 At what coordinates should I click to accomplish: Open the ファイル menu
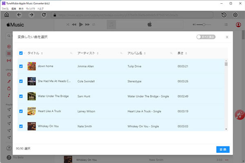click(5, 9)
